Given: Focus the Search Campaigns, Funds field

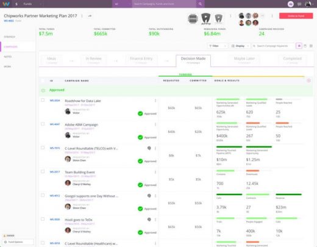Looking at the screenshot, I should [164, 4].
